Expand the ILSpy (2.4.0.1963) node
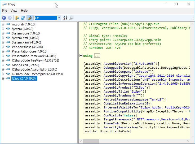This screenshot has width=195, height=144. point(3,78)
